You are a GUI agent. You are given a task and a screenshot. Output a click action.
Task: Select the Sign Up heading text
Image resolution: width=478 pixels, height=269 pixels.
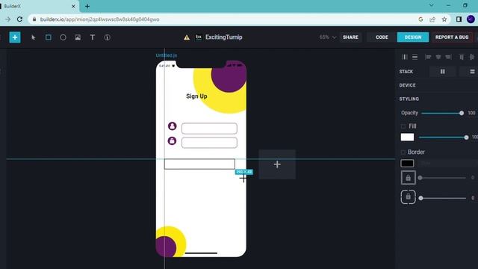[196, 96]
